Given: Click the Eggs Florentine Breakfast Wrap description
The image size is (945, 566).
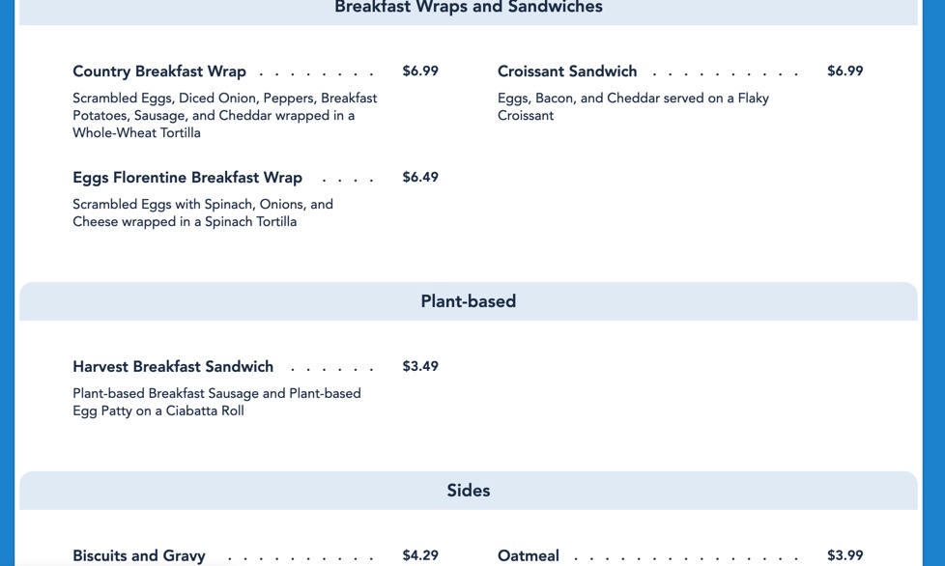Looking at the screenshot, I should point(203,213).
